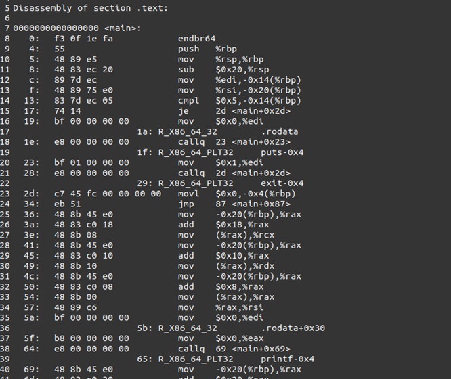Click the jmp 87 <main+0x87> instruction
This screenshot has width=451, height=379.
[234, 204]
